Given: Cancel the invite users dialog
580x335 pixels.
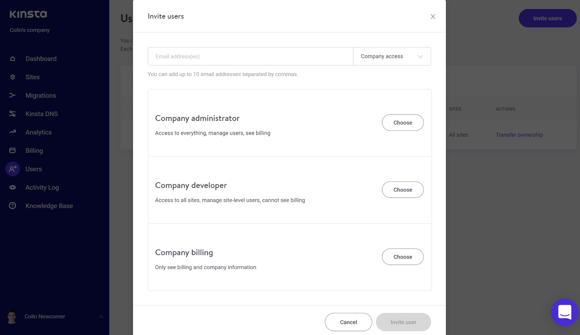Looking at the screenshot, I should [348, 322].
